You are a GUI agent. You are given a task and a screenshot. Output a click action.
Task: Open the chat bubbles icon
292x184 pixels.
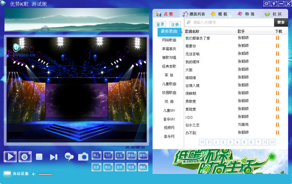click(x=69, y=157)
